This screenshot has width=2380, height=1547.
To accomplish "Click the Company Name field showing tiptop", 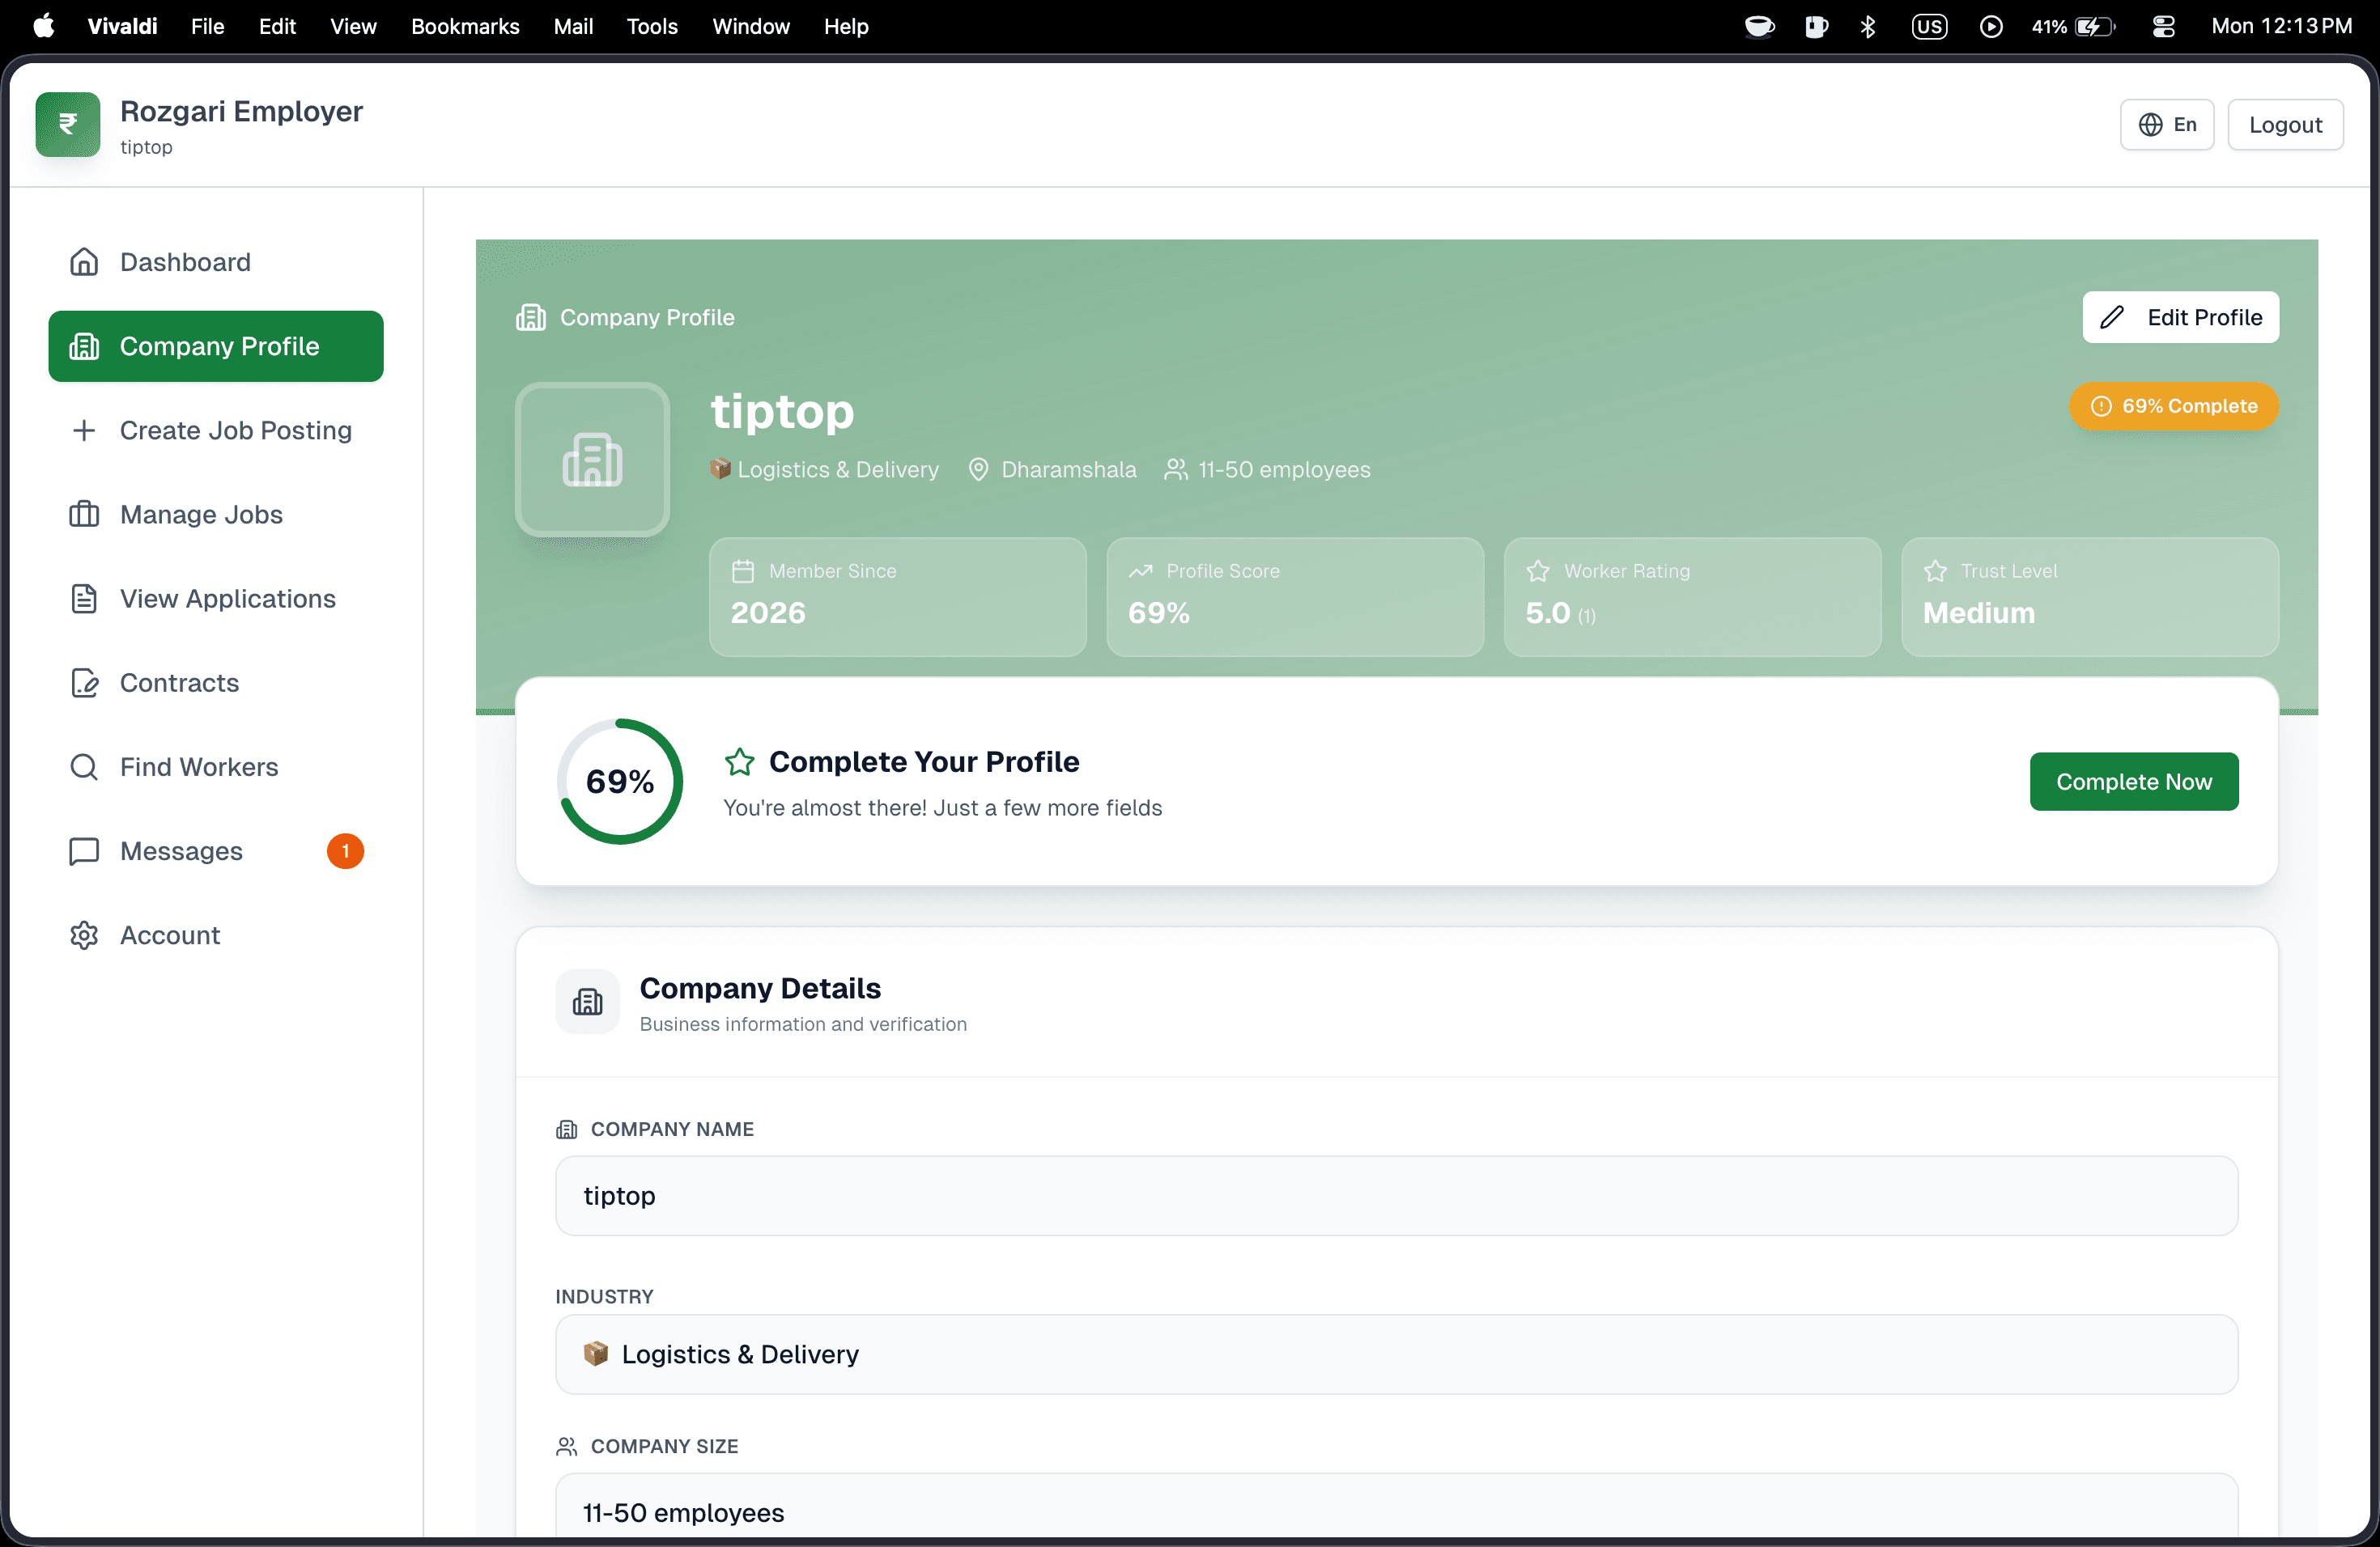I will tap(1397, 1196).
